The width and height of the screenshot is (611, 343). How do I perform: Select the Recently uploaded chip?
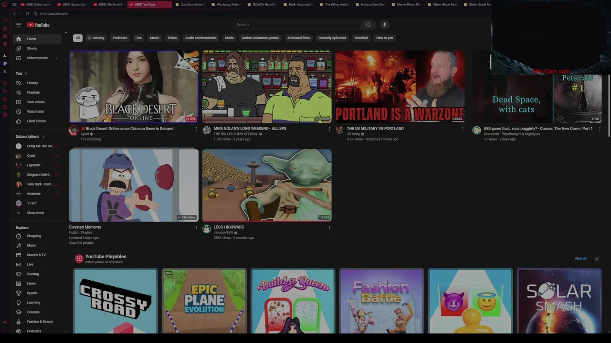tap(332, 38)
